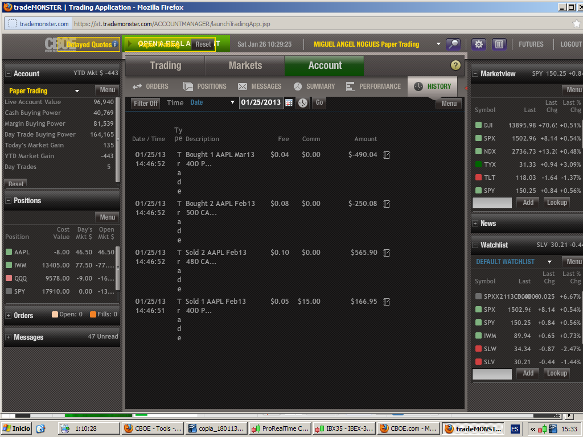Collapse the Marketview panel
The width and height of the screenshot is (583, 437).
tap(475, 73)
